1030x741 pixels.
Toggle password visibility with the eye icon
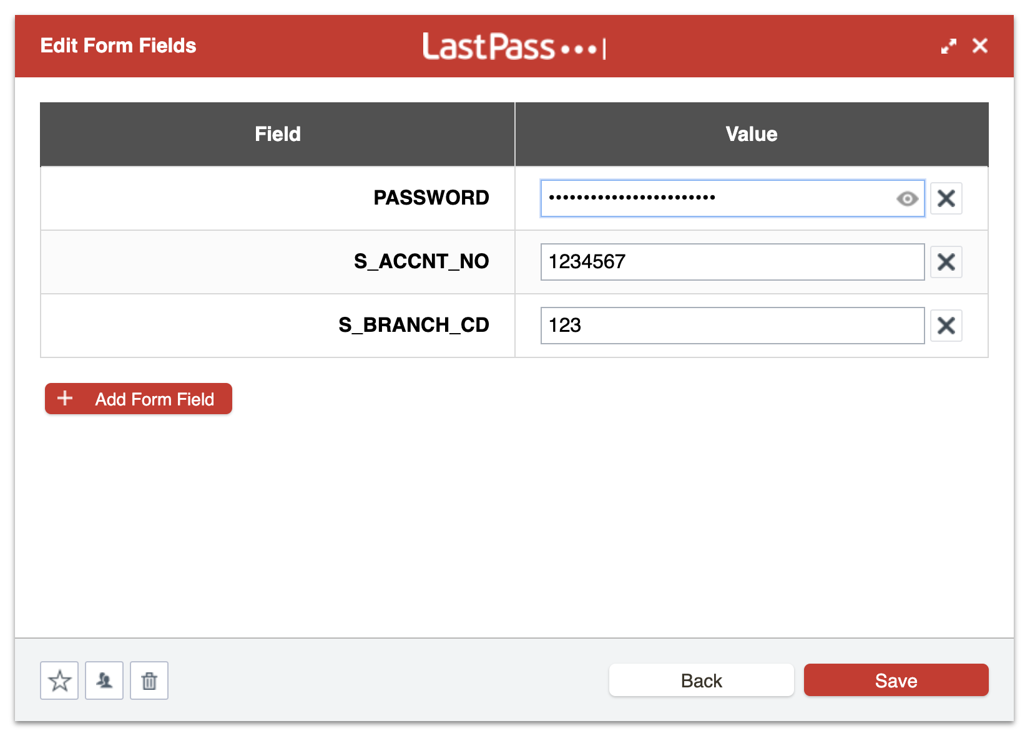tap(906, 198)
